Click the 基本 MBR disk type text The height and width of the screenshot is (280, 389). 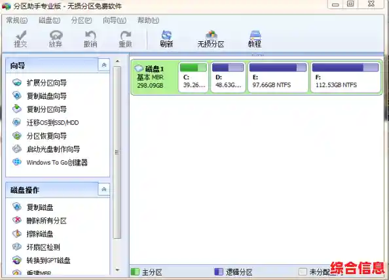(x=150, y=77)
